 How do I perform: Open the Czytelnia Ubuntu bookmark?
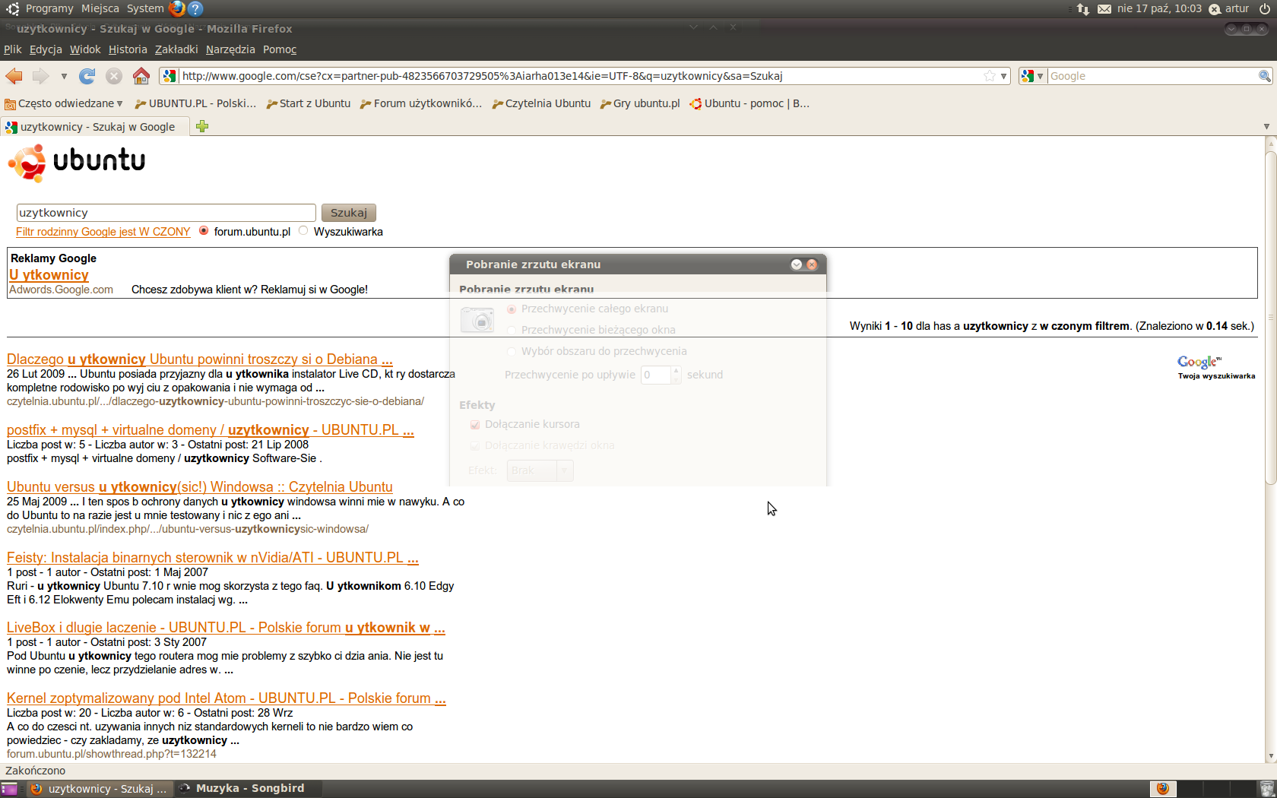[541, 103]
